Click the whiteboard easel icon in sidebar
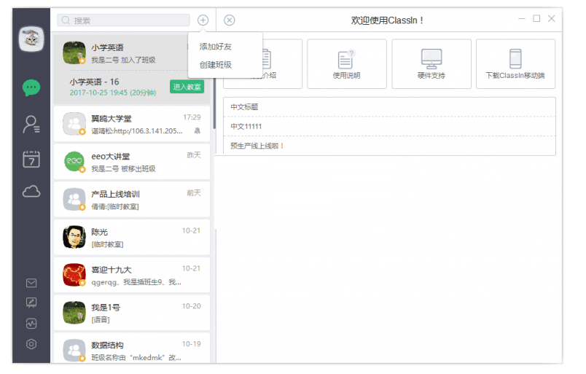586x374 pixels. (x=31, y=303)
